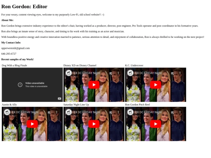Viewport: 211px width, 158px height.
Task: Click the 'Austin & Ally' label
Action: tap(9, 105)
